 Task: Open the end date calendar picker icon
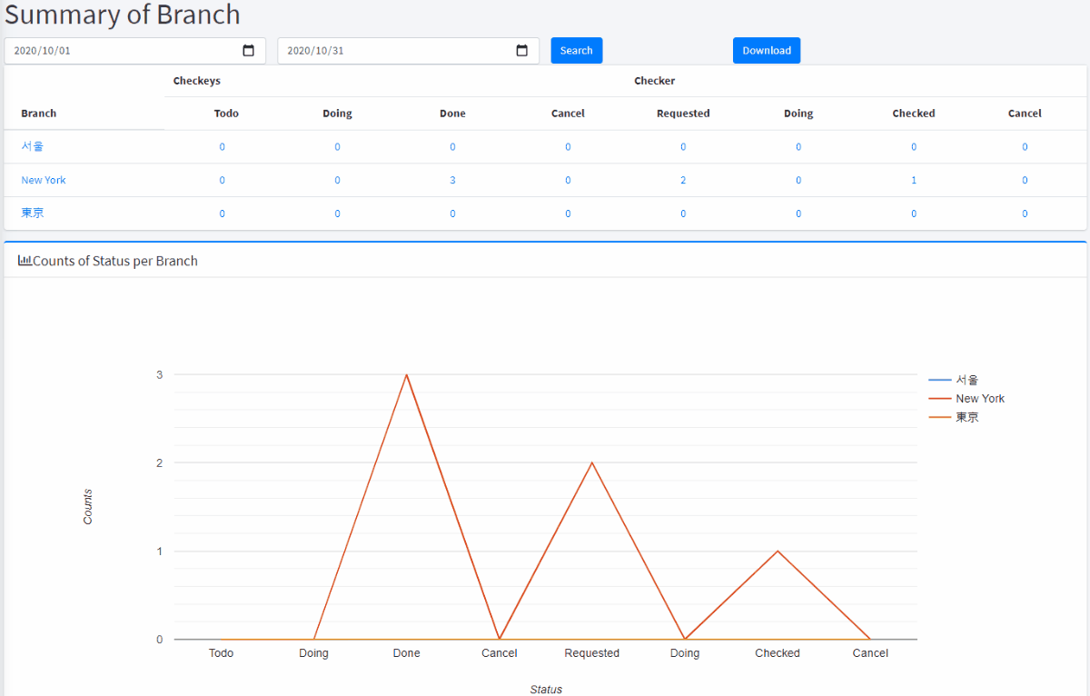[x=521, y=51]
